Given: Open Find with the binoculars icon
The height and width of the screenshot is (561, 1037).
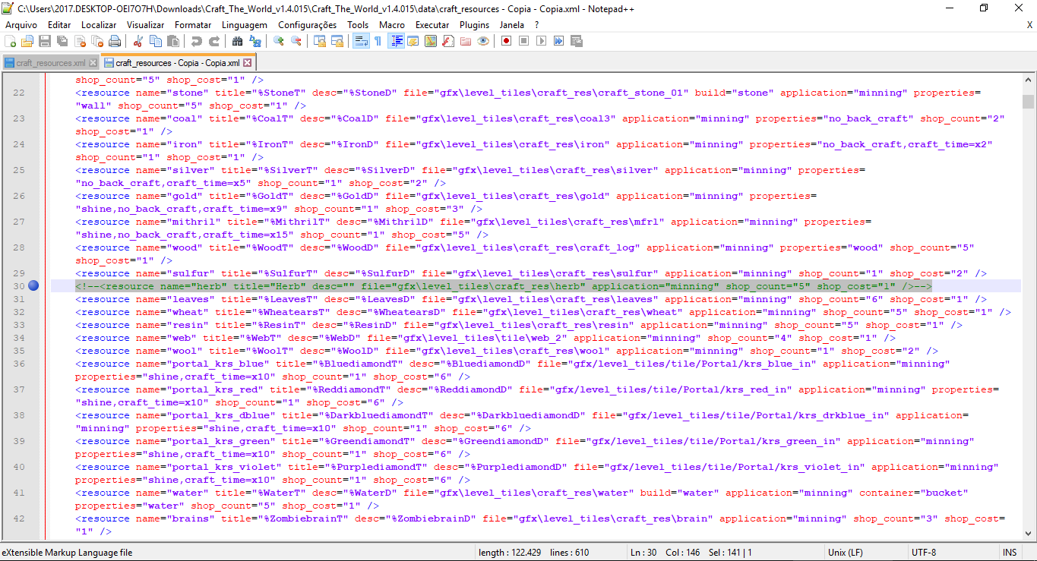Looking at the screenshot, I should (237, 41).
